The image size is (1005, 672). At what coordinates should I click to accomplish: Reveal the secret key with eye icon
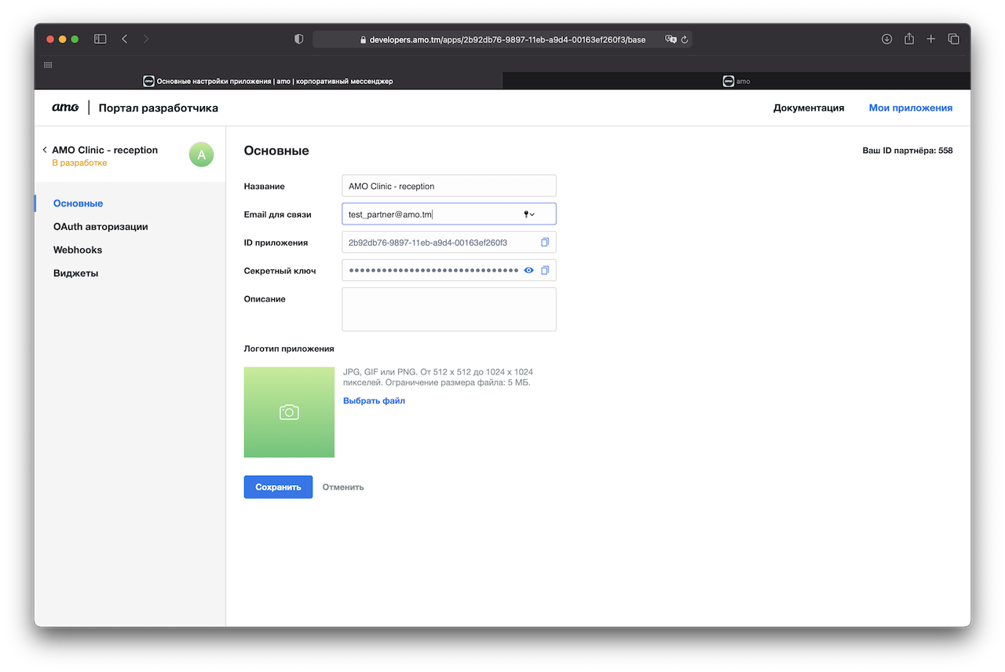(529, 270)
